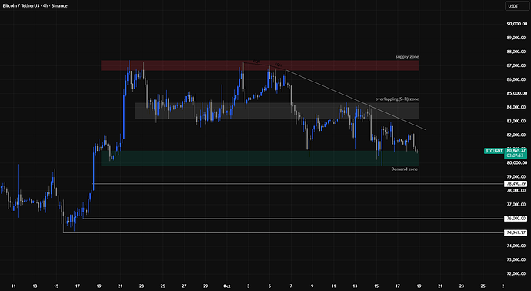Screen dimensions: 531x291
Task: Click the 83,000.00 price axis label
Action: coord(517,122)
